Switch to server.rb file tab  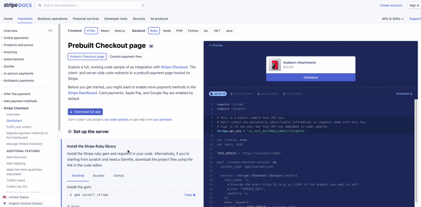point(218,94)
